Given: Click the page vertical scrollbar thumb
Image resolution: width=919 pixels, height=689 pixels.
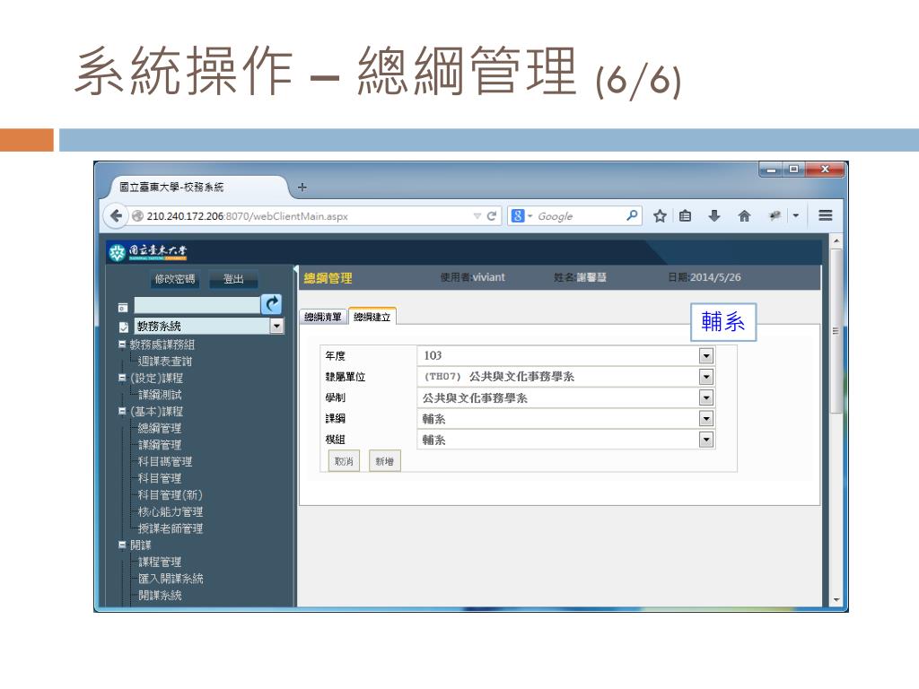Looking at the screenshot, I should 836,331.
